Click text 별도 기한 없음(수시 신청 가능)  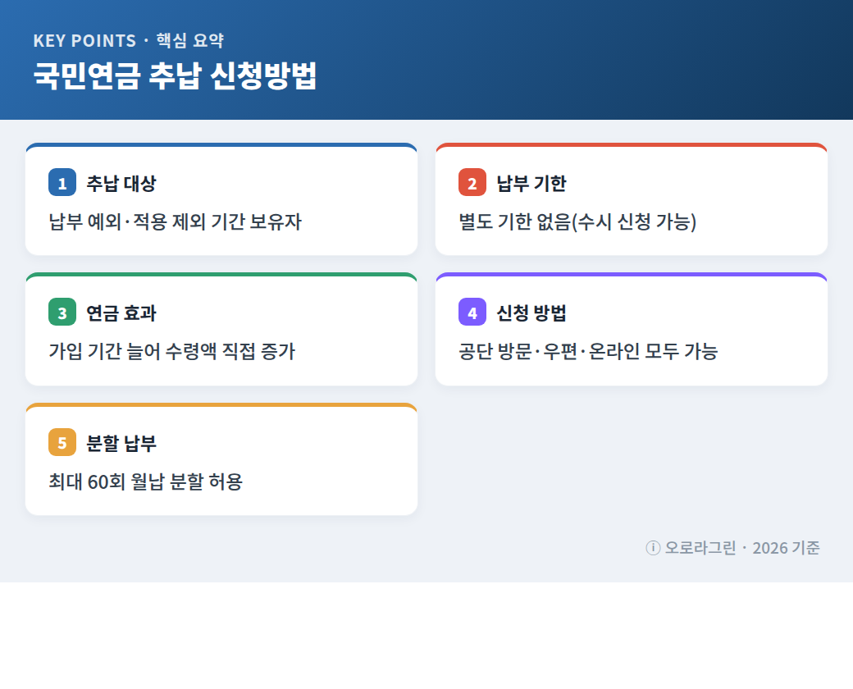pyautogui.click(x=577, y=221)
